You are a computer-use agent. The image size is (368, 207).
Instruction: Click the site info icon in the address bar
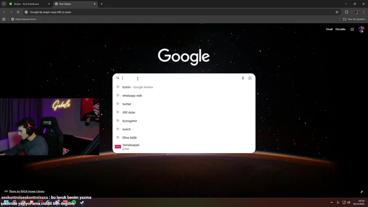[26, 12]
